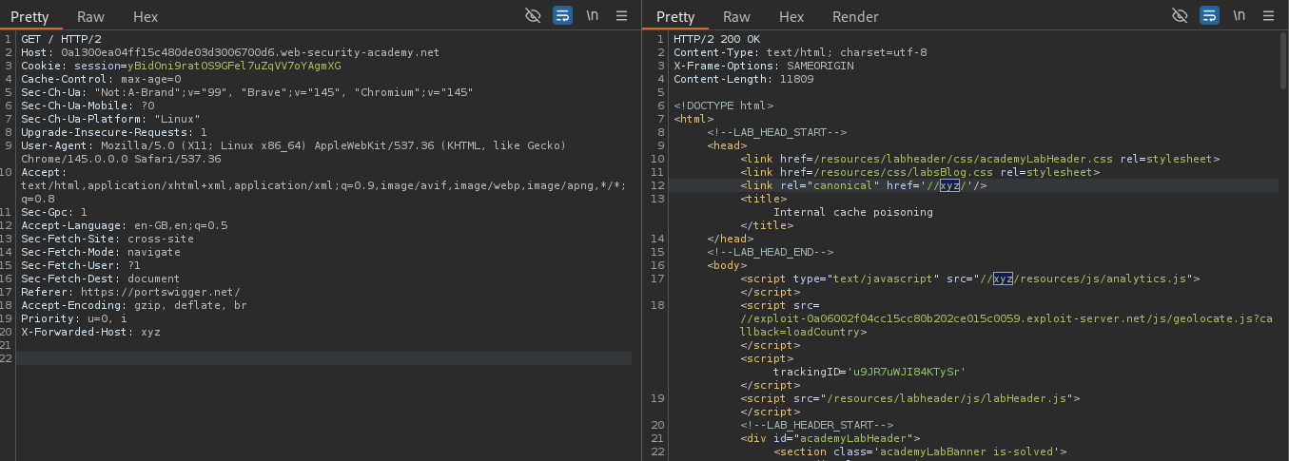This screenshot has height=461, width=1289.
Task: Show \n non-printable characters in request pane
Action: point(593,16)
